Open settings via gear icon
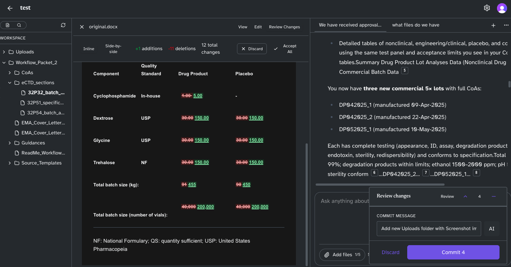 point(487,8)
